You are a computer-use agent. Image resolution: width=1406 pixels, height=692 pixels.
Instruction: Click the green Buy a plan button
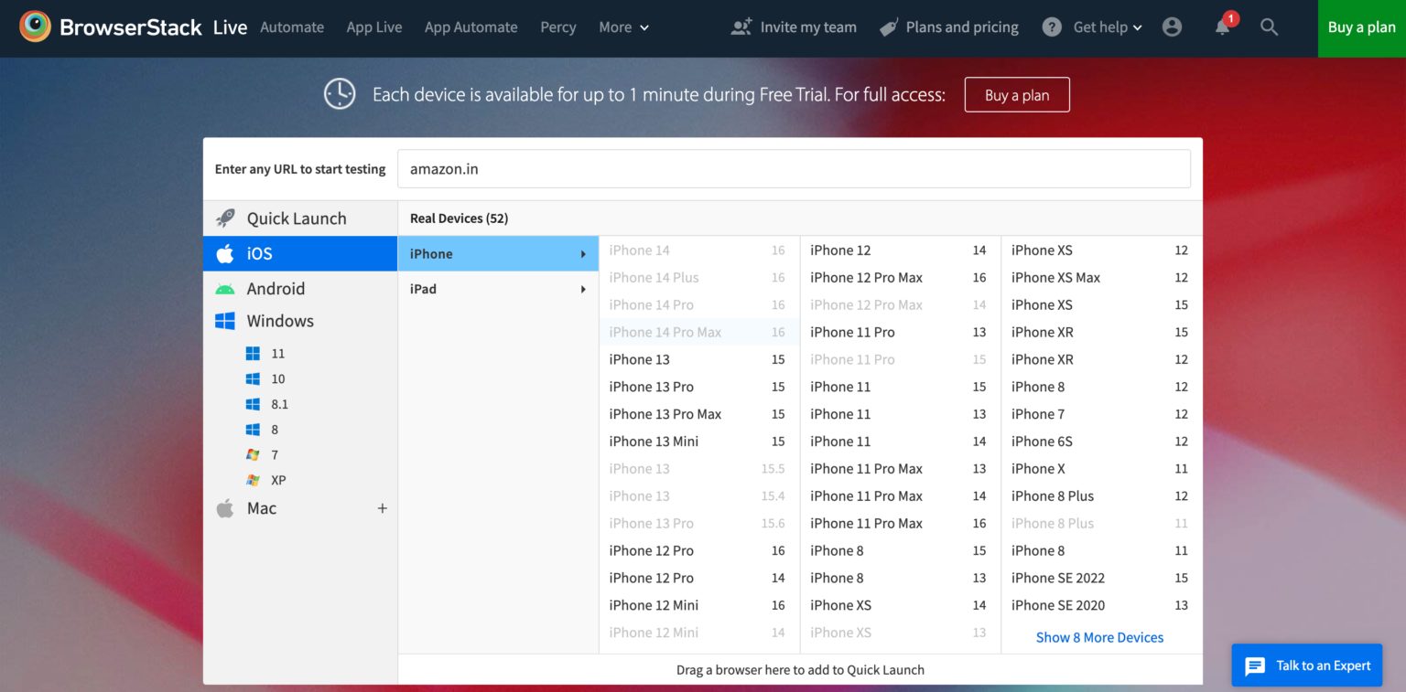[1361, 27]
